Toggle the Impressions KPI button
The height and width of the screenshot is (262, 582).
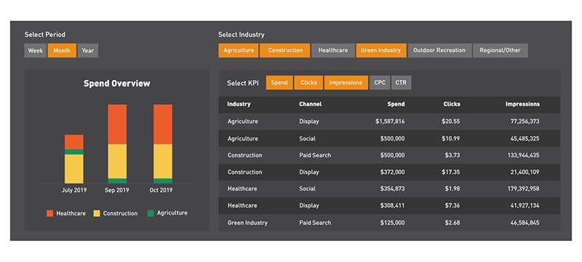tap(346, 83)
